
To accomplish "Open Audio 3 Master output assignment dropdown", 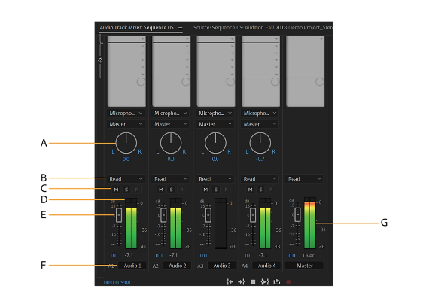I will (x=215, y=124).
